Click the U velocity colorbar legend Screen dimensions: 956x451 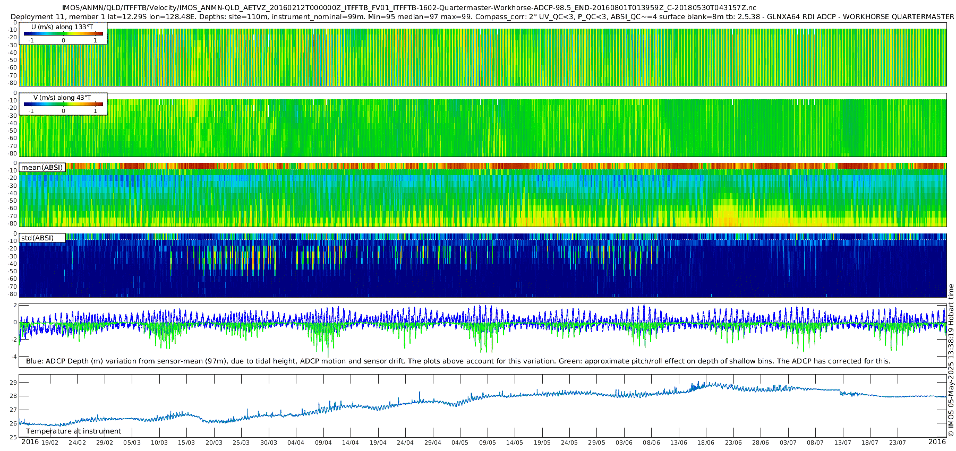pos(63,34)
